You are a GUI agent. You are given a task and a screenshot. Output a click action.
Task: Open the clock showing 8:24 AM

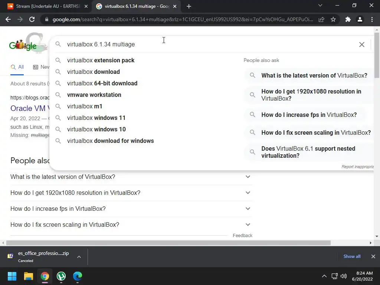pos(362,276)
